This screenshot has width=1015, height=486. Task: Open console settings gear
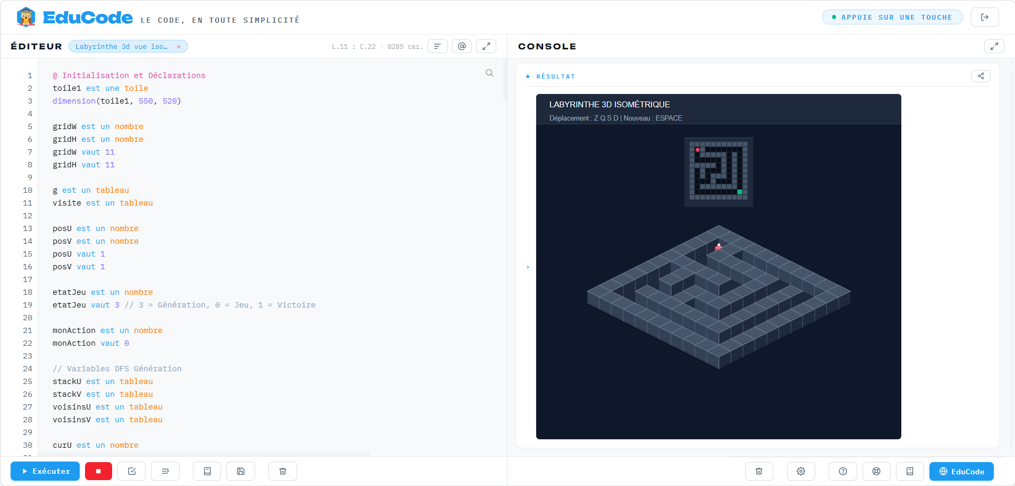(x=801, y=471)
